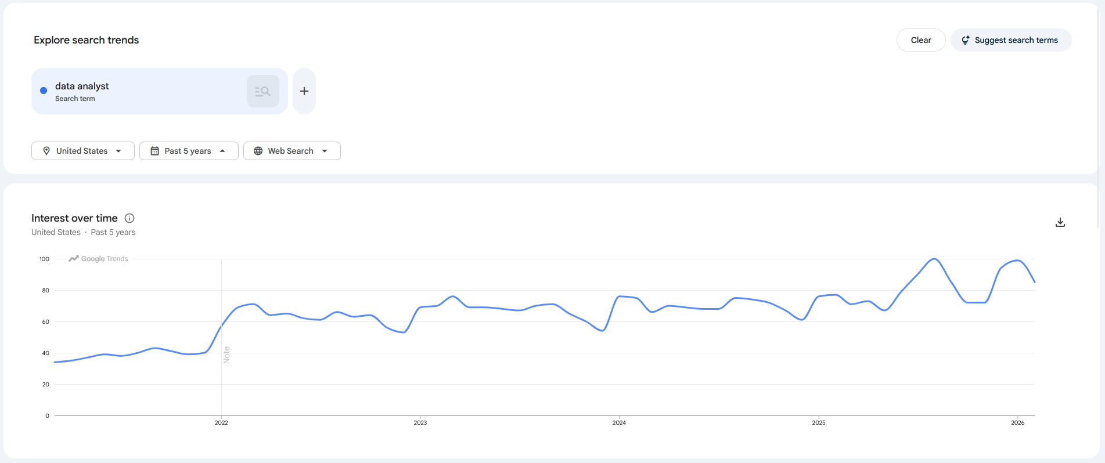Click the Google Trends logo on chart
Screen dimensions: 1105x463
click(98, 259)
